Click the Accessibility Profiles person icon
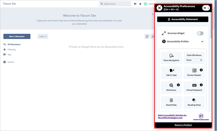 pyautogui.click(x=164, y=41)
